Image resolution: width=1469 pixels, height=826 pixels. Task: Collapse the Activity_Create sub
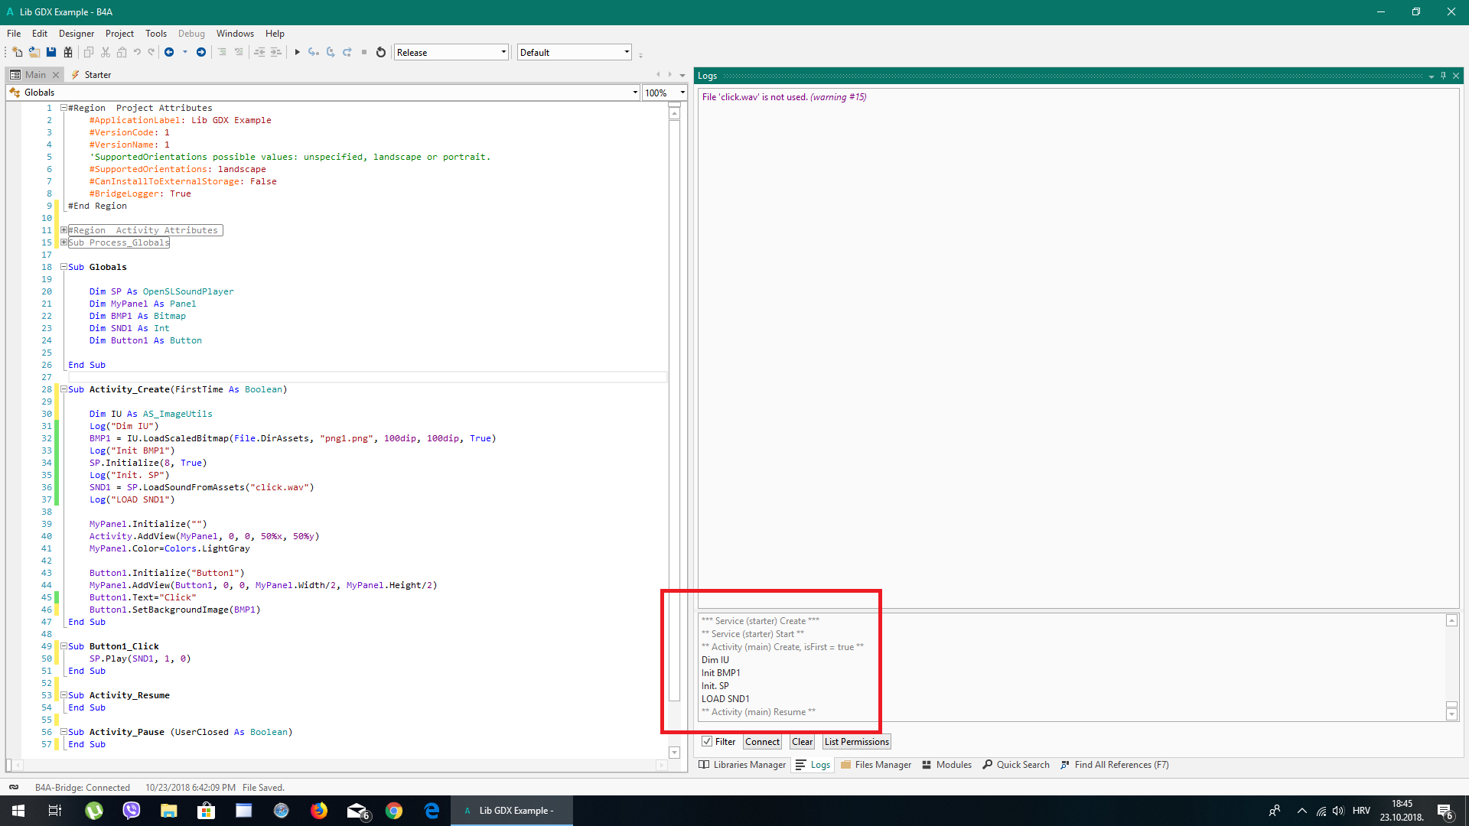point(64,389)
